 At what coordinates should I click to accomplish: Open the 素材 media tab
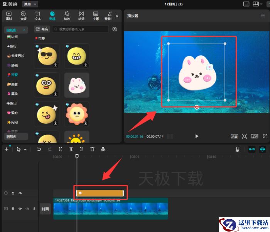9,16
